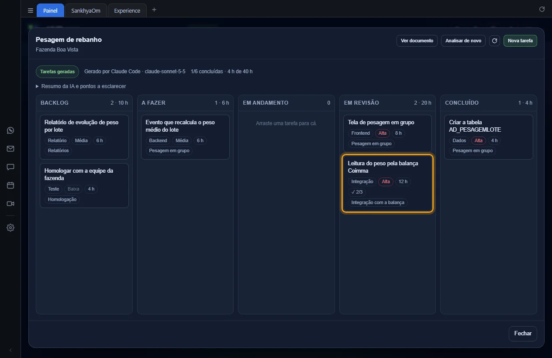Open the video camera icon

pos(10,204)
